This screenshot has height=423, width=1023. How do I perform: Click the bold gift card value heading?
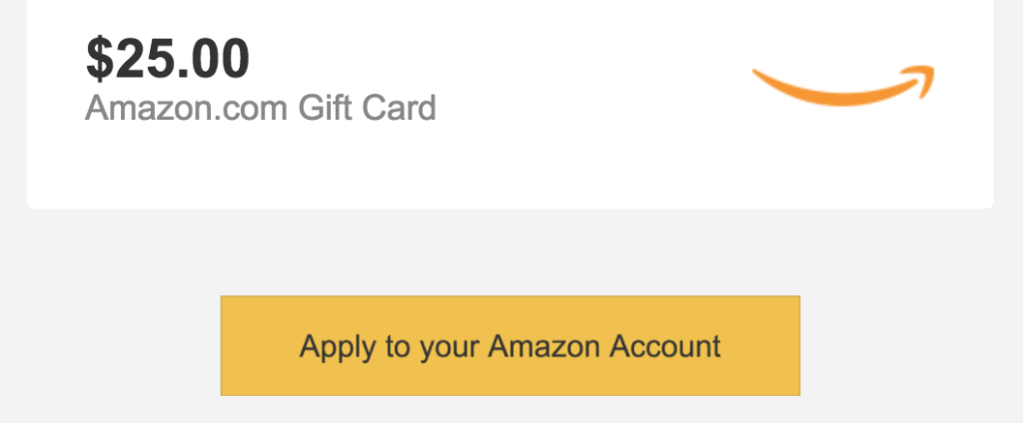168,59
